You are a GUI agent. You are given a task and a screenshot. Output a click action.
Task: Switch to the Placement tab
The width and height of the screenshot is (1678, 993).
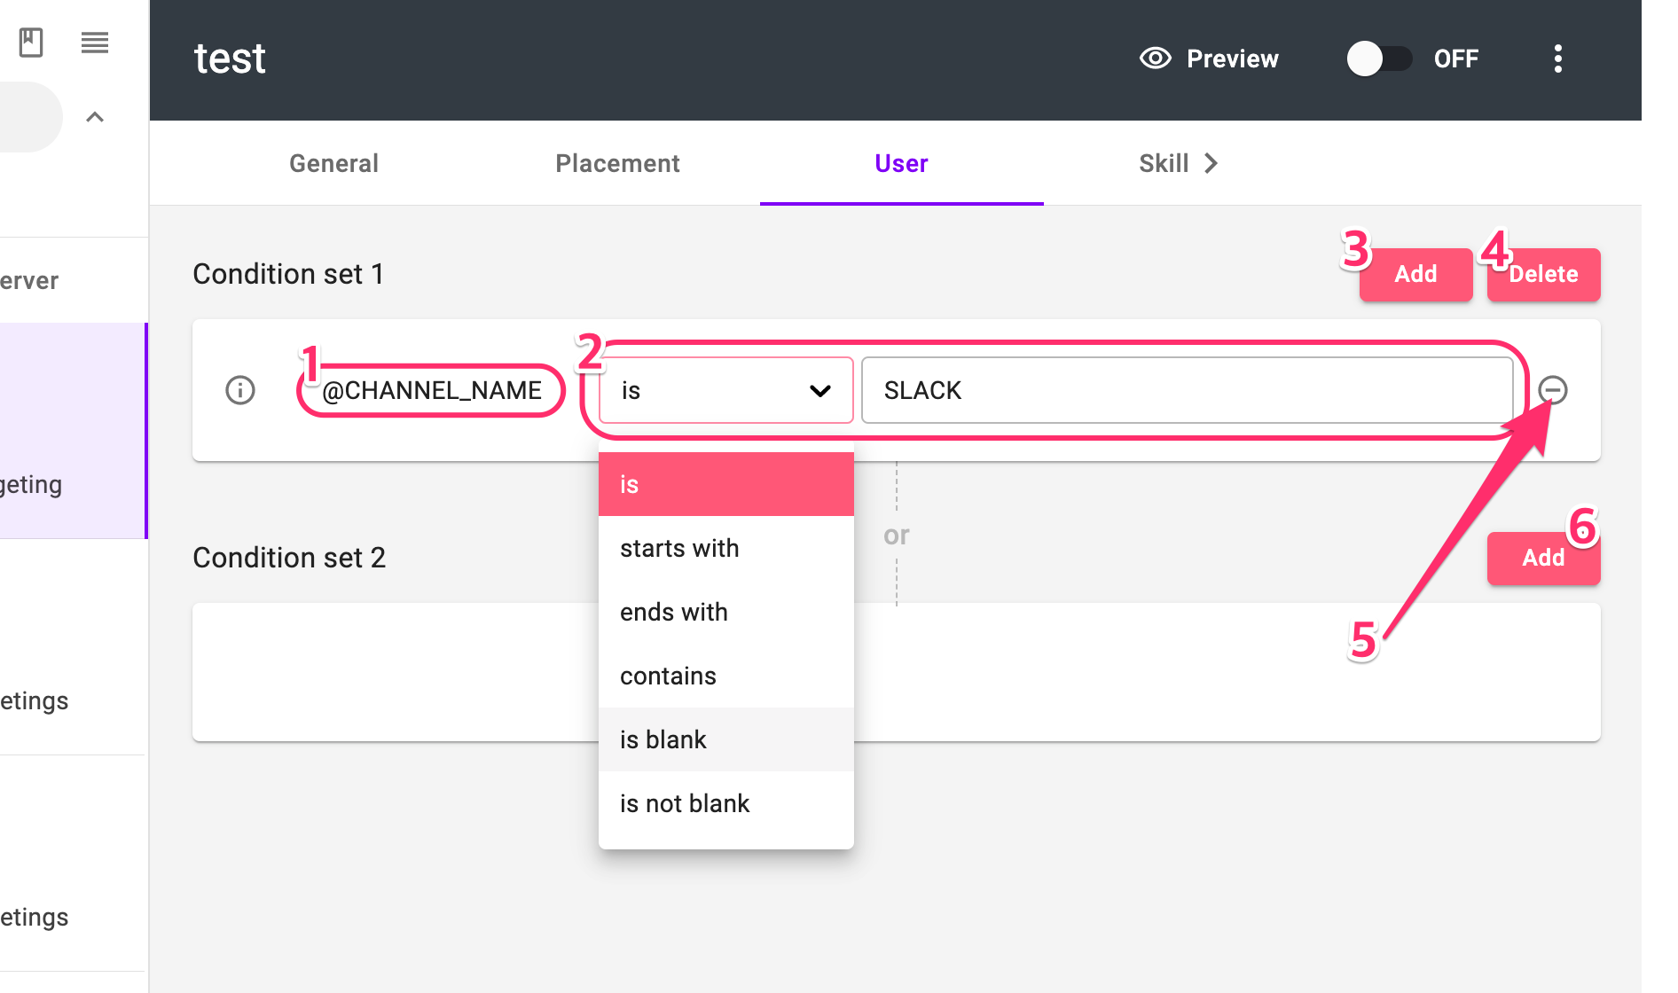tap(617, 163)
